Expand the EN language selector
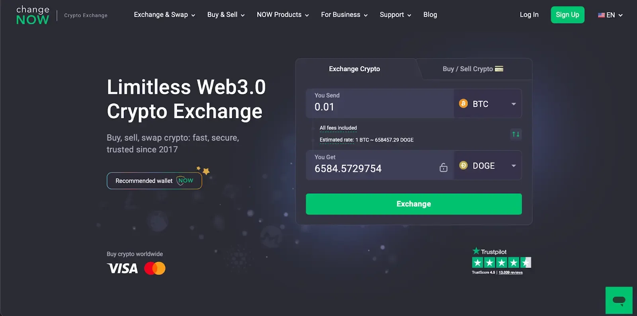 click(610, 15)
